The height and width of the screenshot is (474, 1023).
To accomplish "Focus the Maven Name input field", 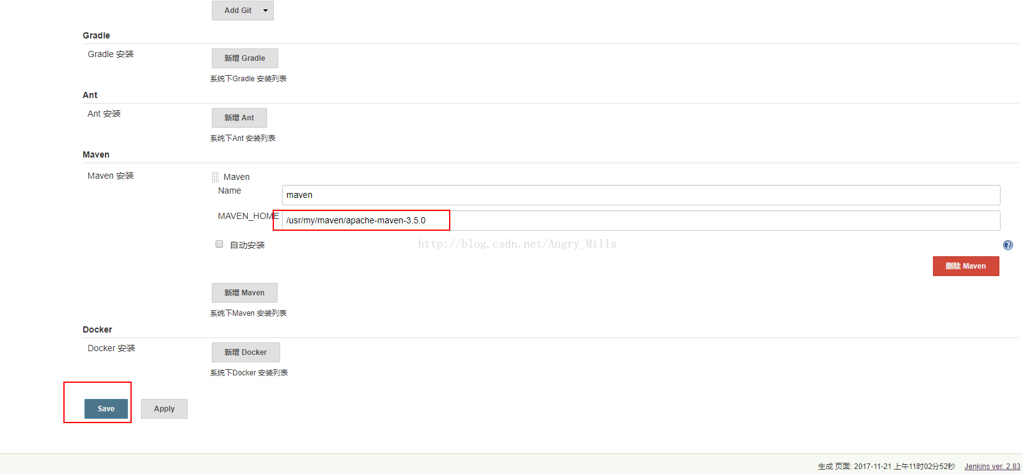I will point(641,195).
